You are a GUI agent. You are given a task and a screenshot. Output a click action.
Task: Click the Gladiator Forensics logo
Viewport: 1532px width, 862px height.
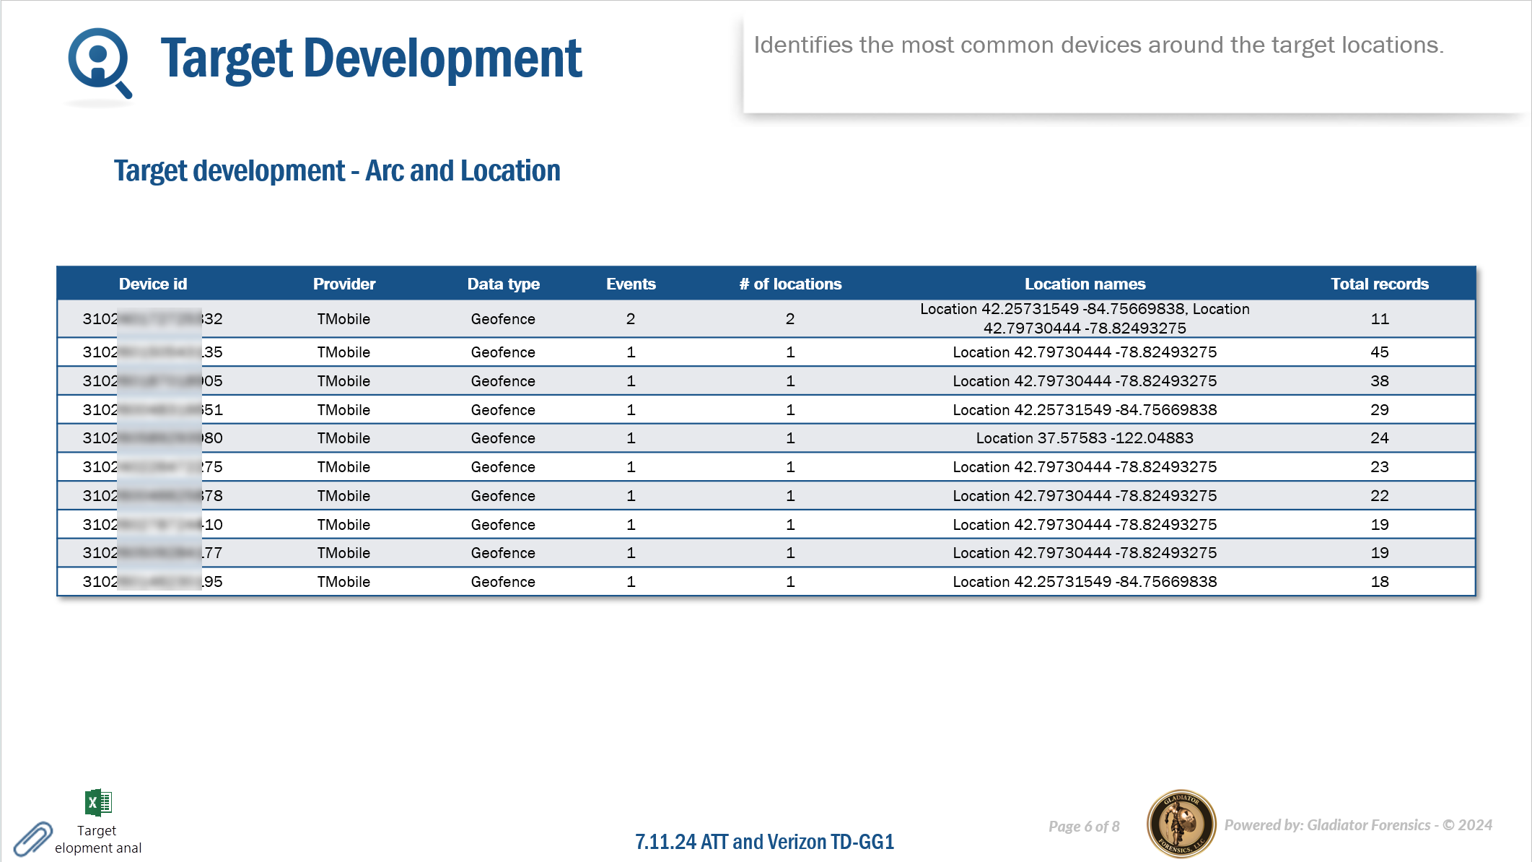pyautogui.click(x=1181, y=824)
